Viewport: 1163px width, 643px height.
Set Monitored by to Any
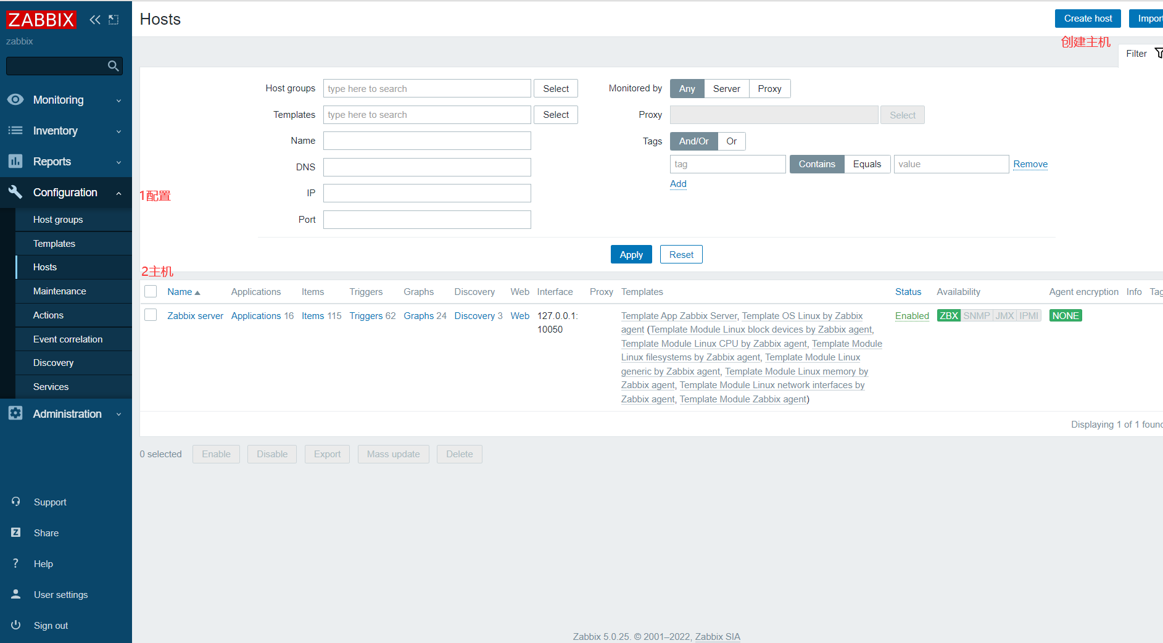[687, 89]
